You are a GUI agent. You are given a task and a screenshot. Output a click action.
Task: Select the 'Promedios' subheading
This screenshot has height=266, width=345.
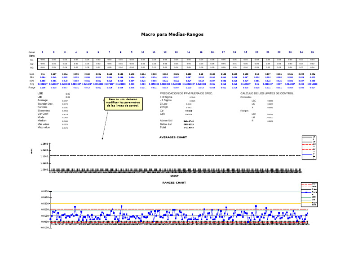click(246, 97)
